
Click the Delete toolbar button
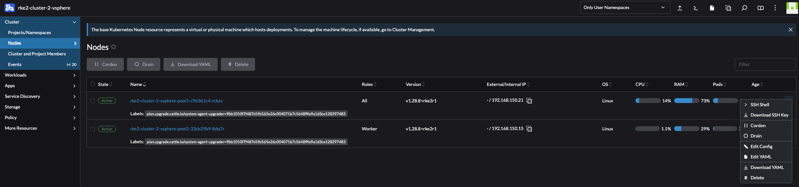[238, 64]
